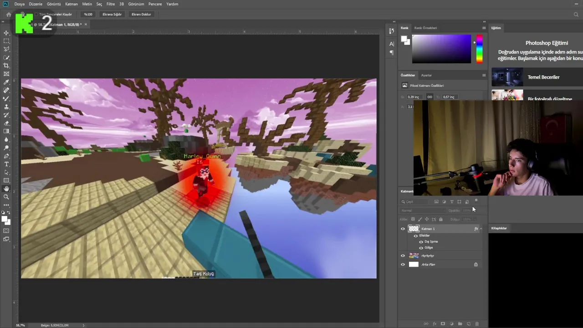Expand the status bar info arrow
Image resolution: width=583 pixels, height=328 pixels.
pos(83,325)
